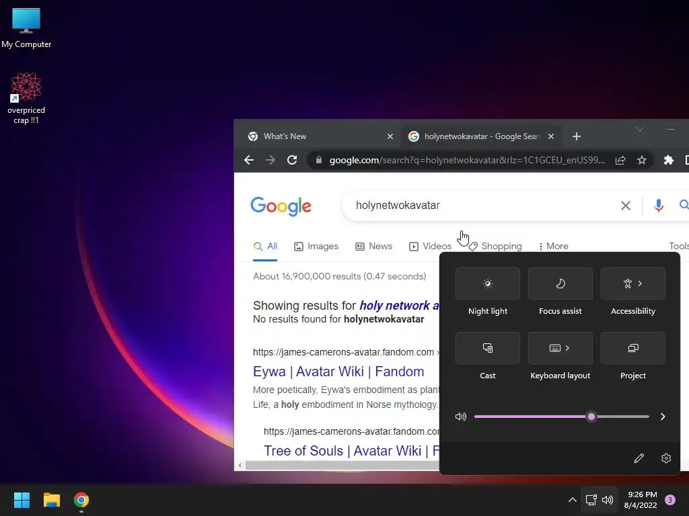Open notification center badge showing 3

(670, 500)
